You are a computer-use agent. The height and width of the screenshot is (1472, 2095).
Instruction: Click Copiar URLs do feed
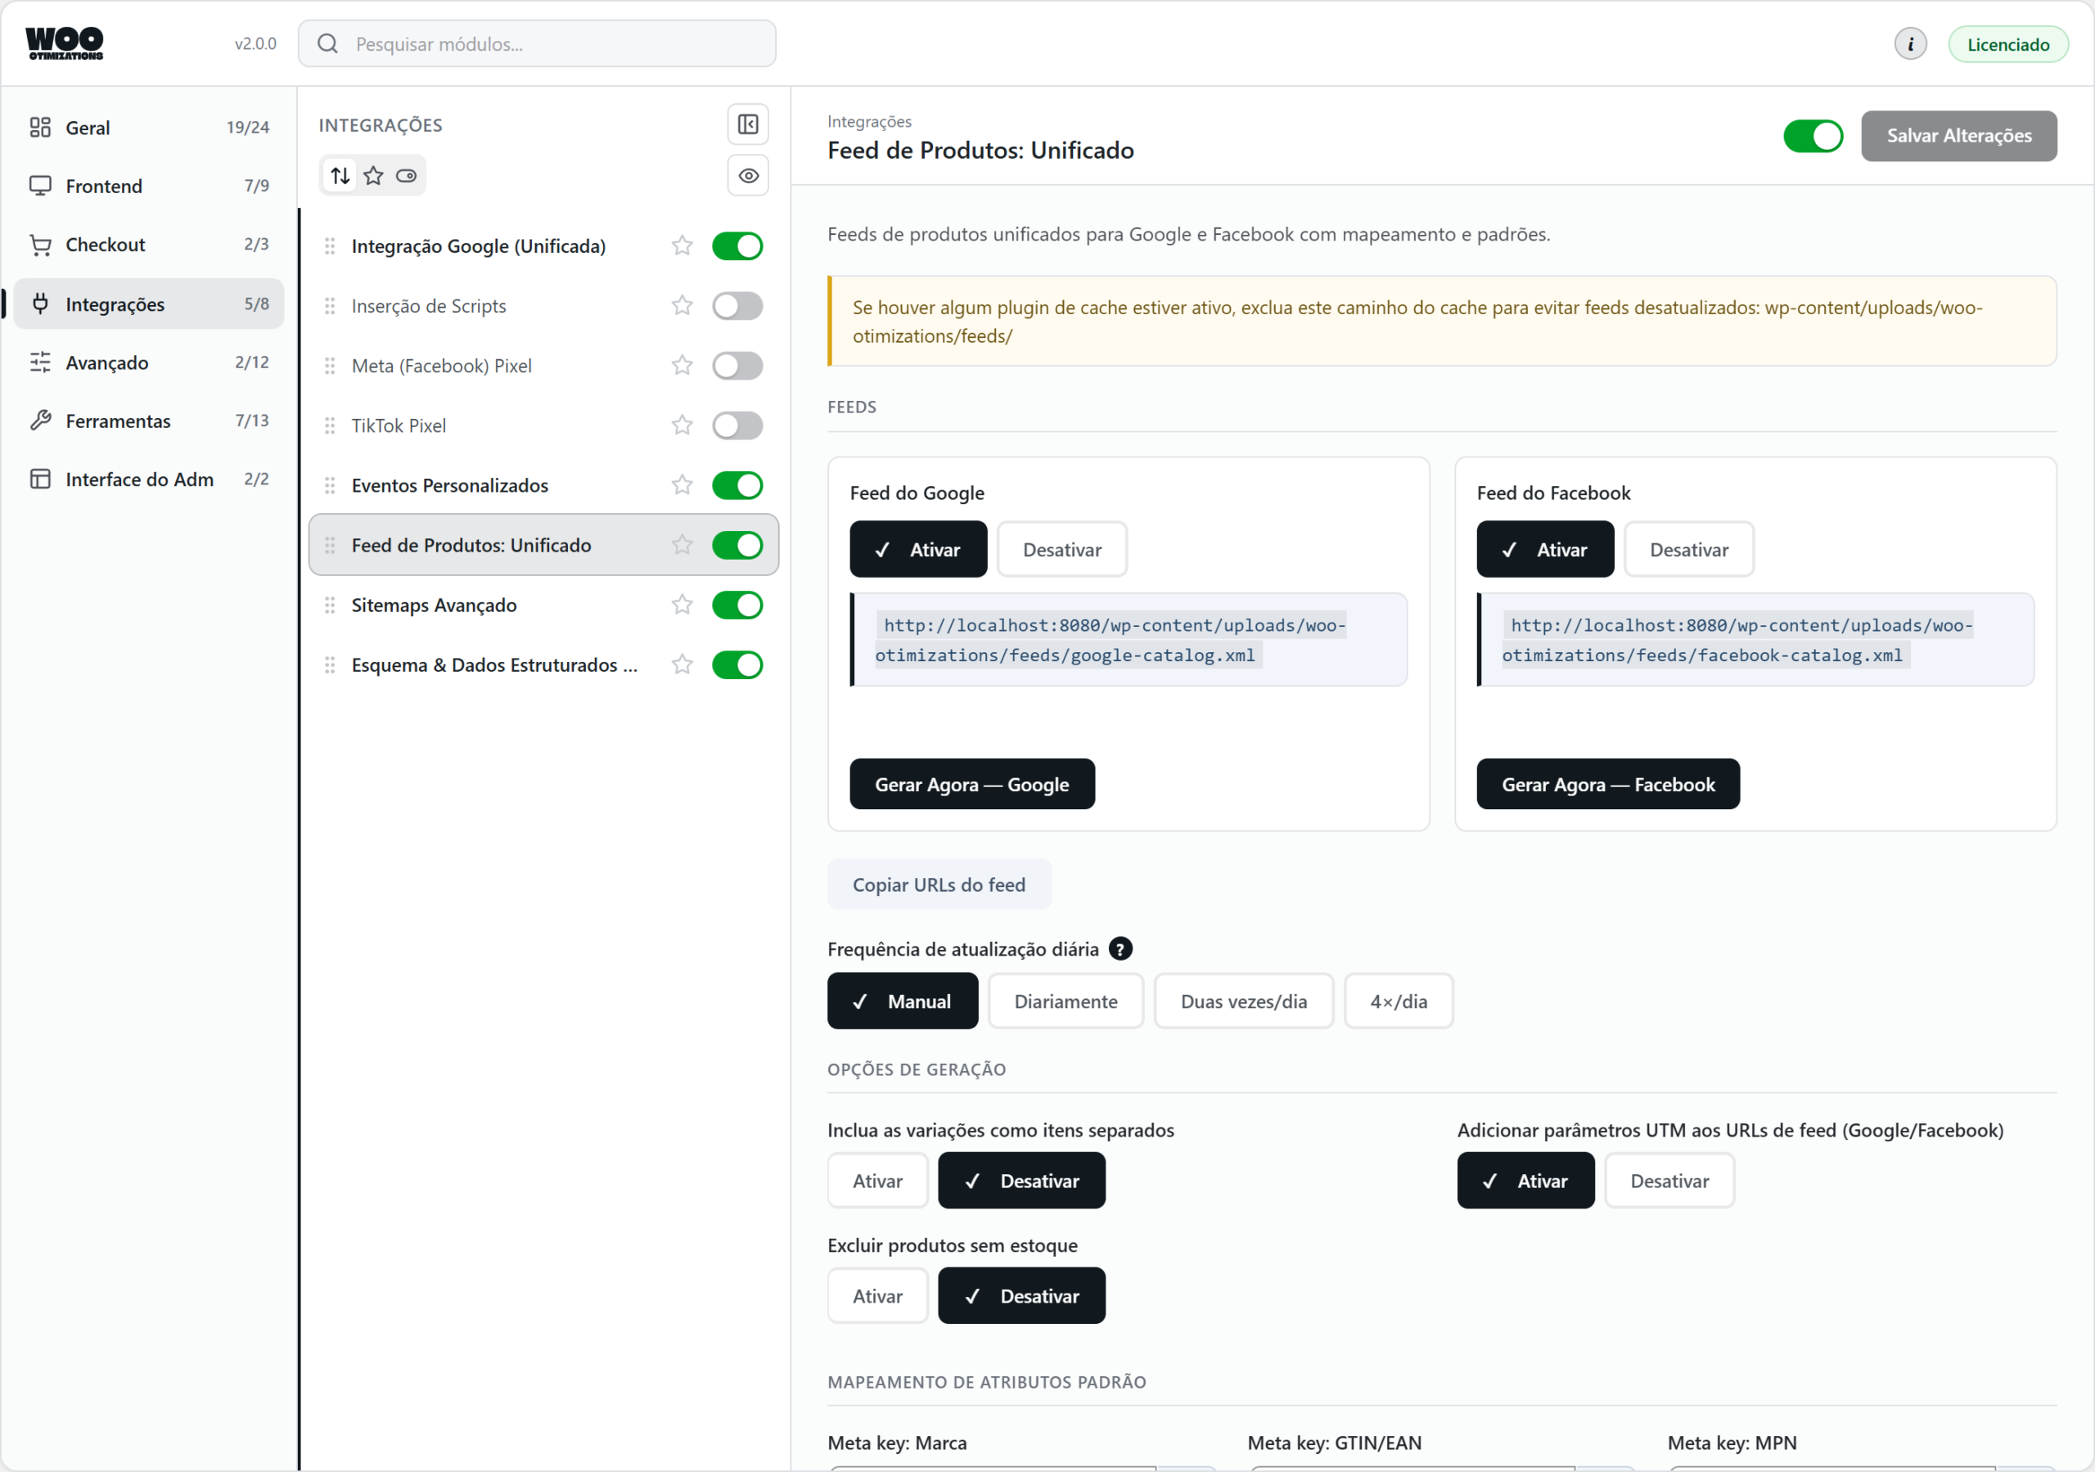coord(939,885)
